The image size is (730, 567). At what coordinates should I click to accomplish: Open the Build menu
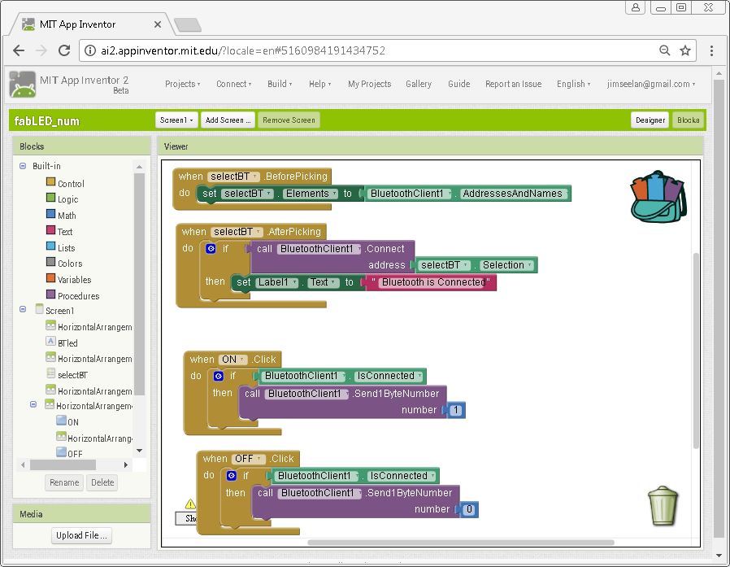(280, 84)
